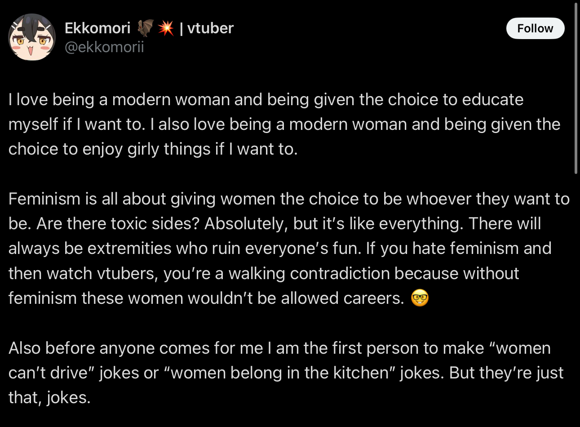The height and width of the screenshot is (427, 580).
Task: Click the vertical scrollbar thumb
Action: pos(576,90)
